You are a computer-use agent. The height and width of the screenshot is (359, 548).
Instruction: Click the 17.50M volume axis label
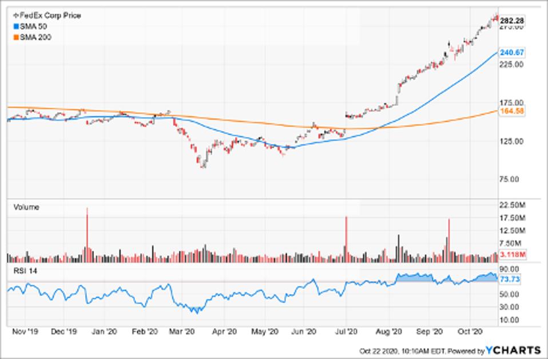513,218
